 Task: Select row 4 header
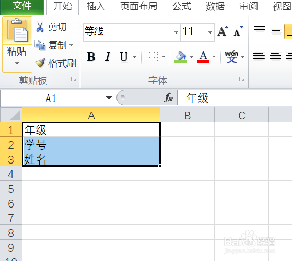(11, 174)
